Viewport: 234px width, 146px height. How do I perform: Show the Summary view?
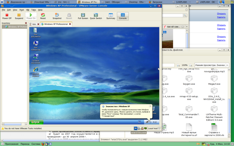111,16
